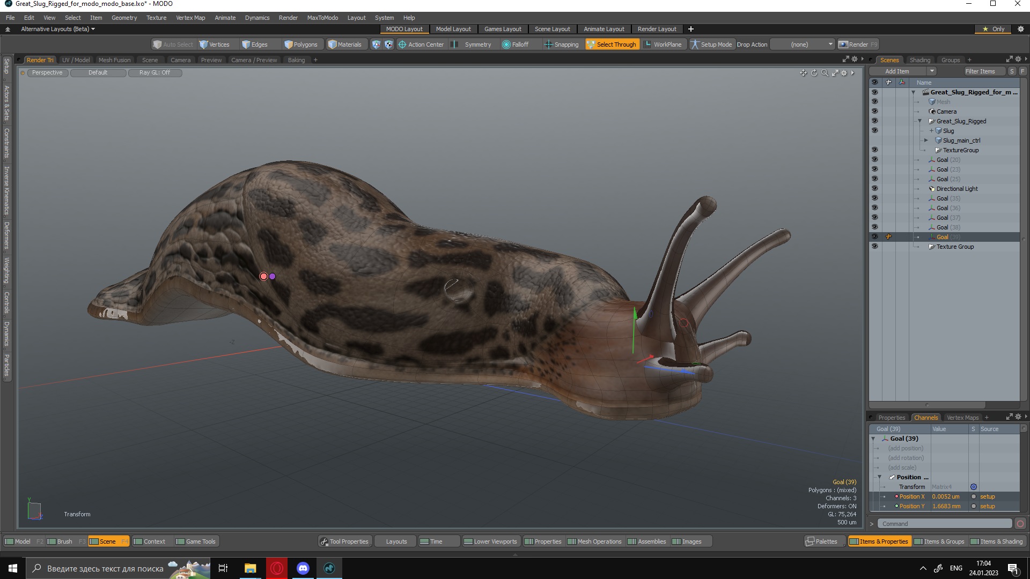The width and height of the screenshot is (1030, 579).
Task: Click the viewport rotate icon
Action: (814, 73)
